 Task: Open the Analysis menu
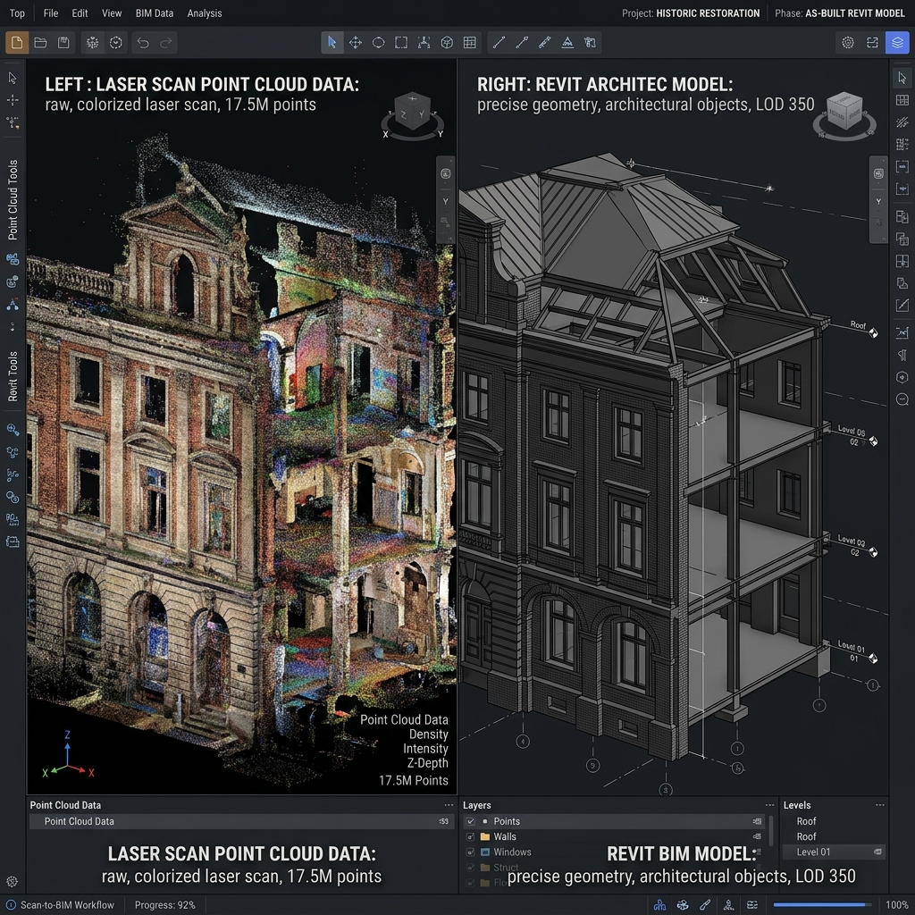tap(205, 13)
